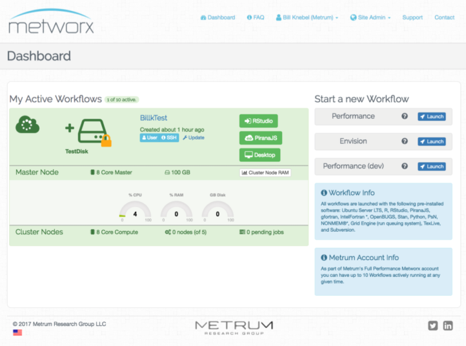
Task: Click the green plus icon beside TestDisk
Action: coord(70,128)
